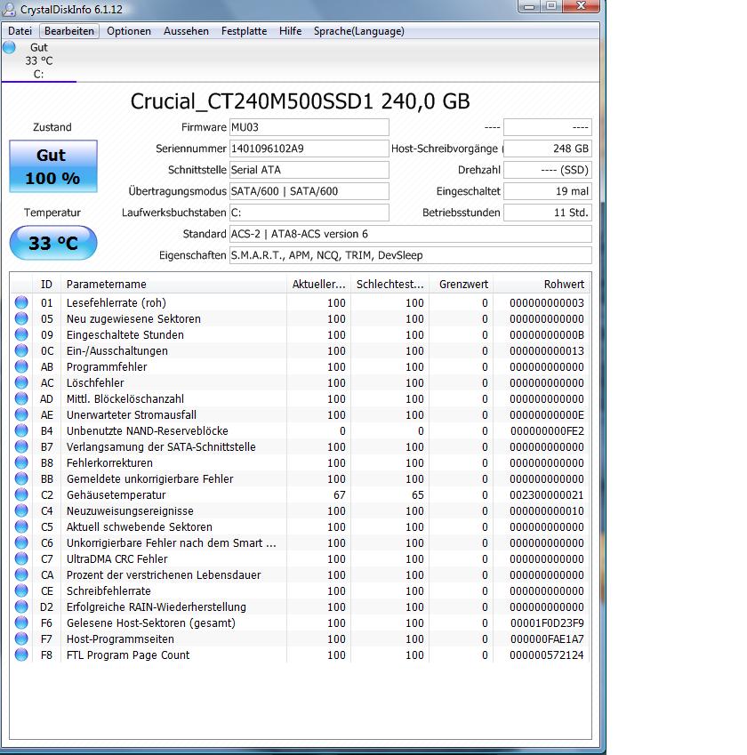
Task: Click the Übertragungsmodus SATA/600 field
Action: 309,191
